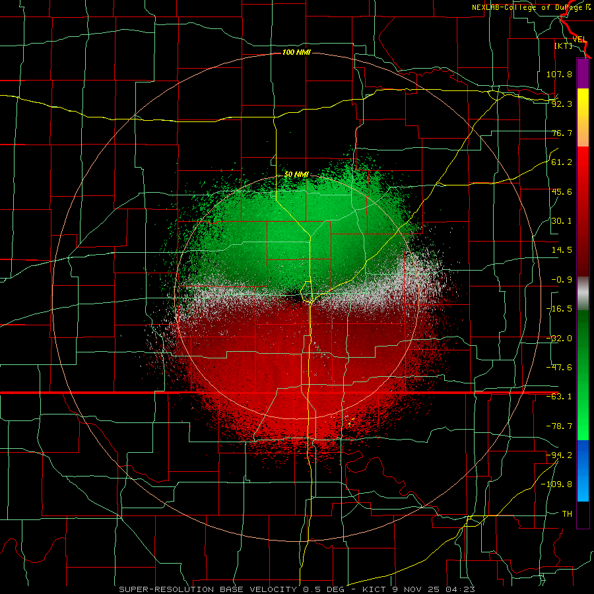Screen dimensions: 594x594
Task: Click the Super-Resolution Base Velocity caption
Action: coord(296,589)
